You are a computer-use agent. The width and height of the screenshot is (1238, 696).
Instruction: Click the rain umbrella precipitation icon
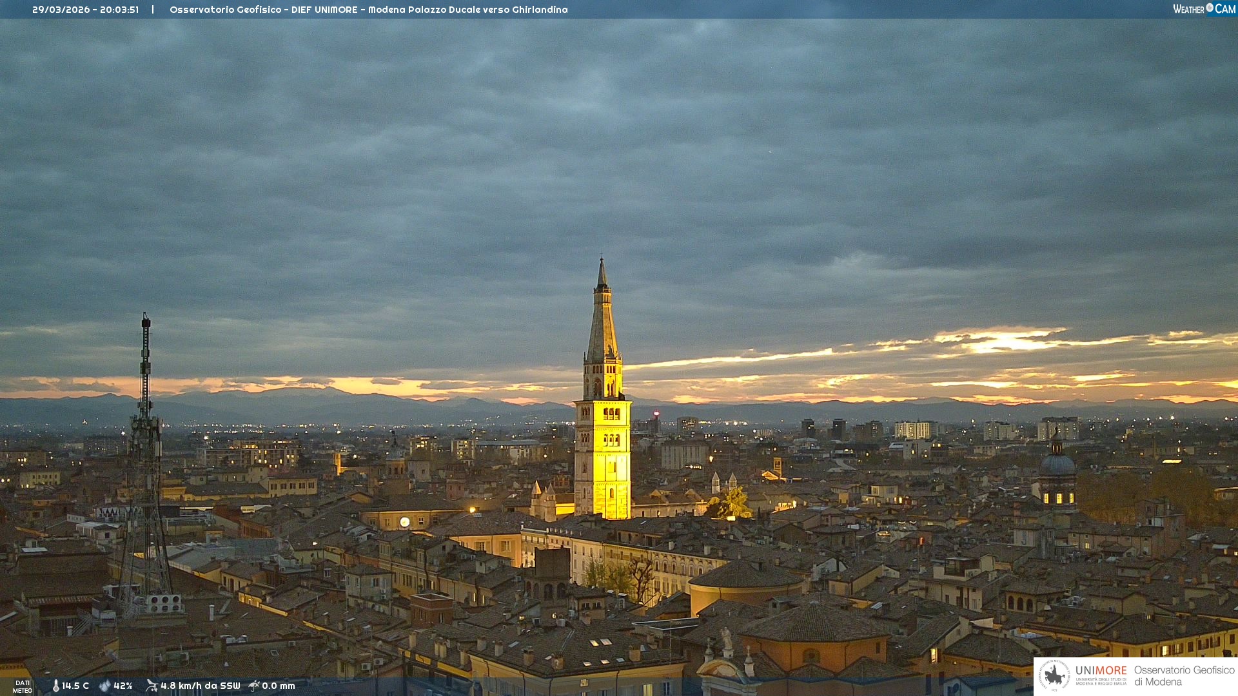254,686
